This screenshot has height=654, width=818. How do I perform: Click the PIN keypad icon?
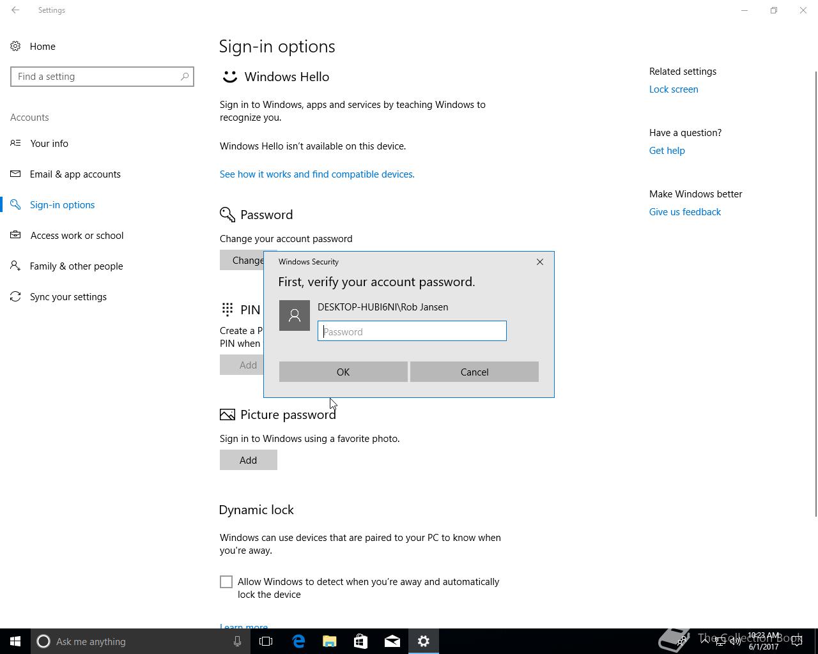click(x=227, y=310)
